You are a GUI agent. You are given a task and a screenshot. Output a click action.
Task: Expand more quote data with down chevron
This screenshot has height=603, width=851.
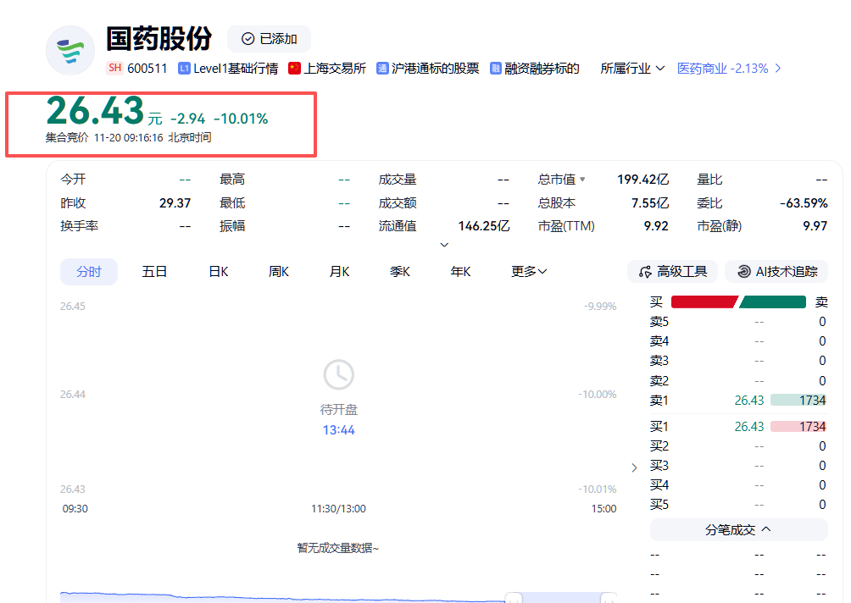pyautogui.click(x=444, y=245)
